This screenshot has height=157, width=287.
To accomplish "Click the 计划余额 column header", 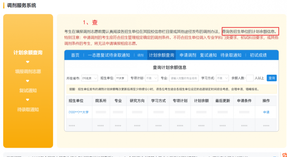I will click(x=201, y=101).
